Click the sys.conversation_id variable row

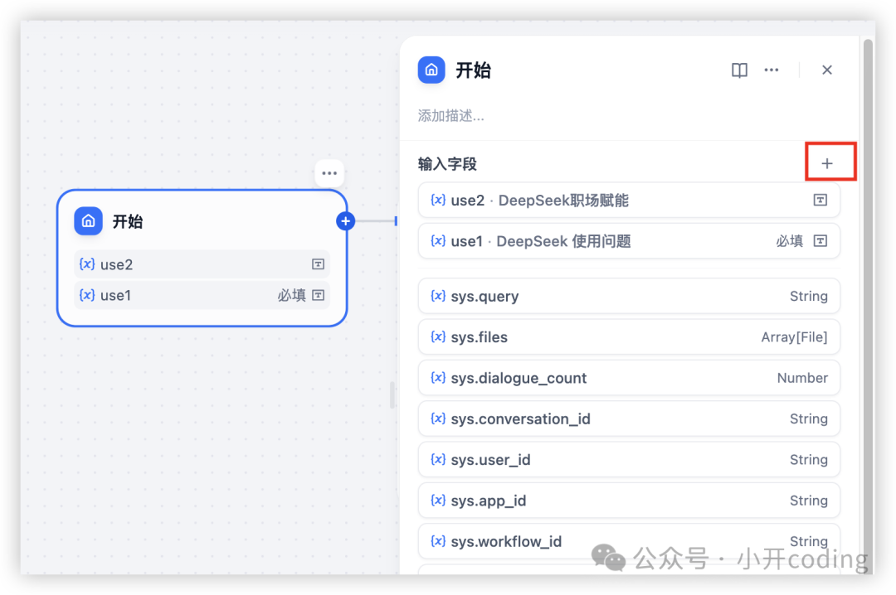click(x=629, y=418)
